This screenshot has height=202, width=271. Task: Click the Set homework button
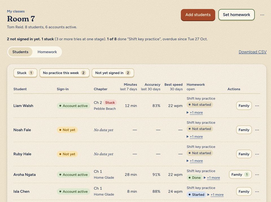coord(237,15)
